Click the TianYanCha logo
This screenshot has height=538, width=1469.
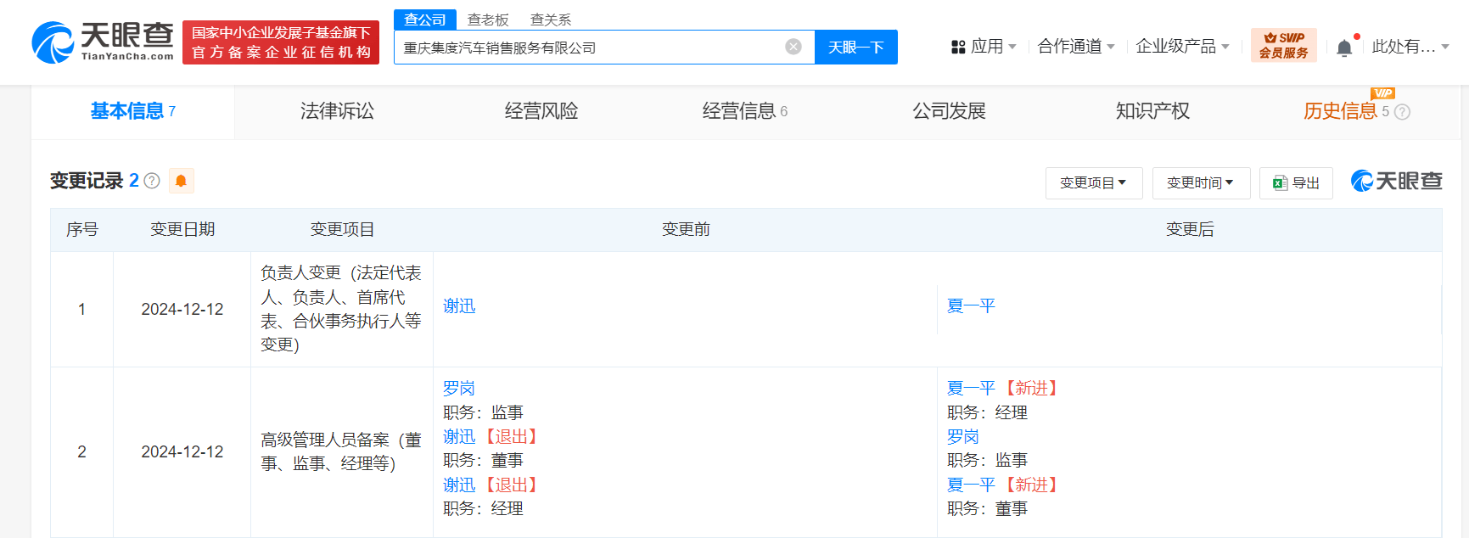click(x=103, y=42)
